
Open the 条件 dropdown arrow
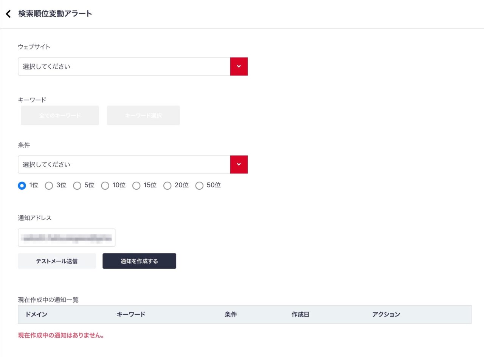239,164
